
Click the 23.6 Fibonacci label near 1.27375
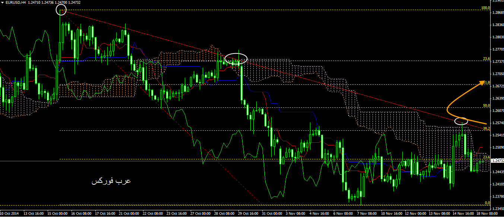[x=486, y=59]
